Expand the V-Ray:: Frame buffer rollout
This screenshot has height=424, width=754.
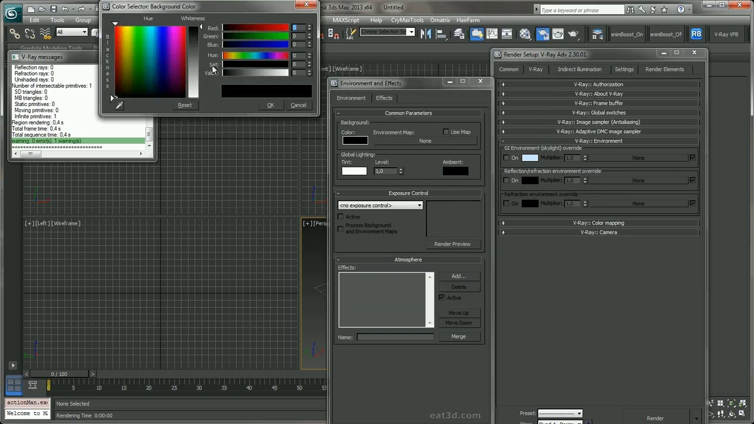[598, 103]
